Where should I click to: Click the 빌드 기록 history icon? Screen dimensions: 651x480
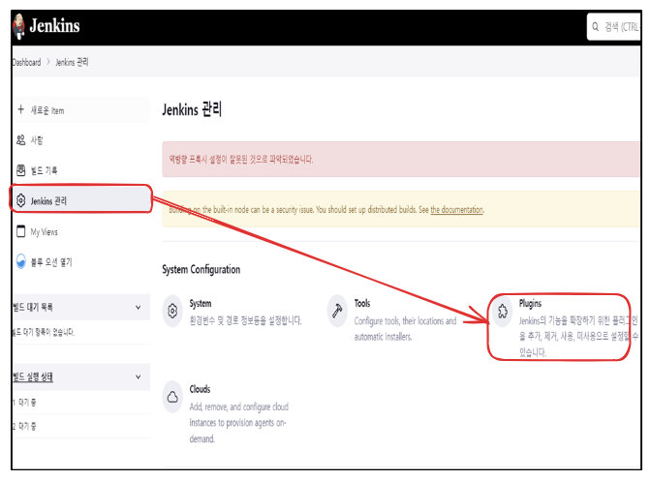20,170
